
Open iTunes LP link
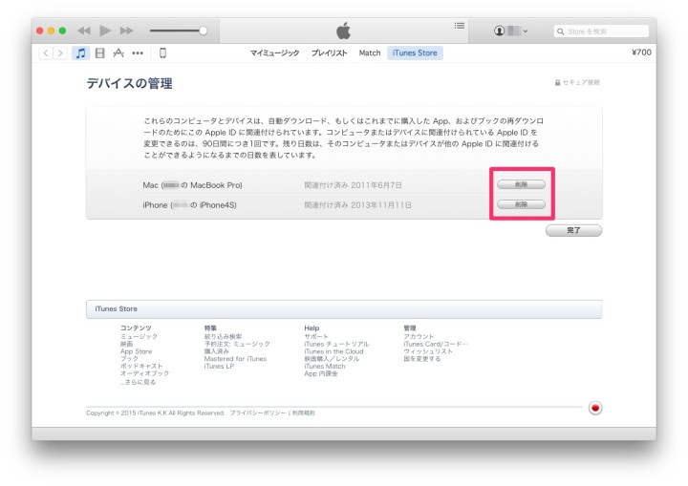coord(219,367)
